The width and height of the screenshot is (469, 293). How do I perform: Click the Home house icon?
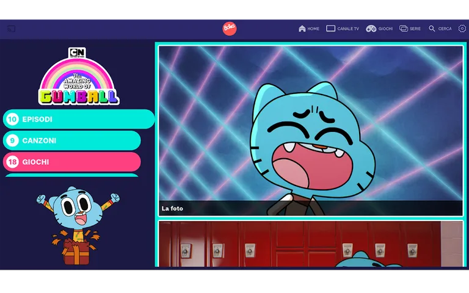[x=302, y=29]
